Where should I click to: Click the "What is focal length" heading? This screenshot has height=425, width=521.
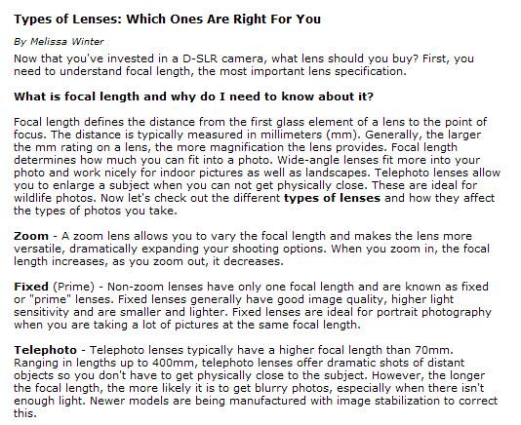(x=193, y=97)
